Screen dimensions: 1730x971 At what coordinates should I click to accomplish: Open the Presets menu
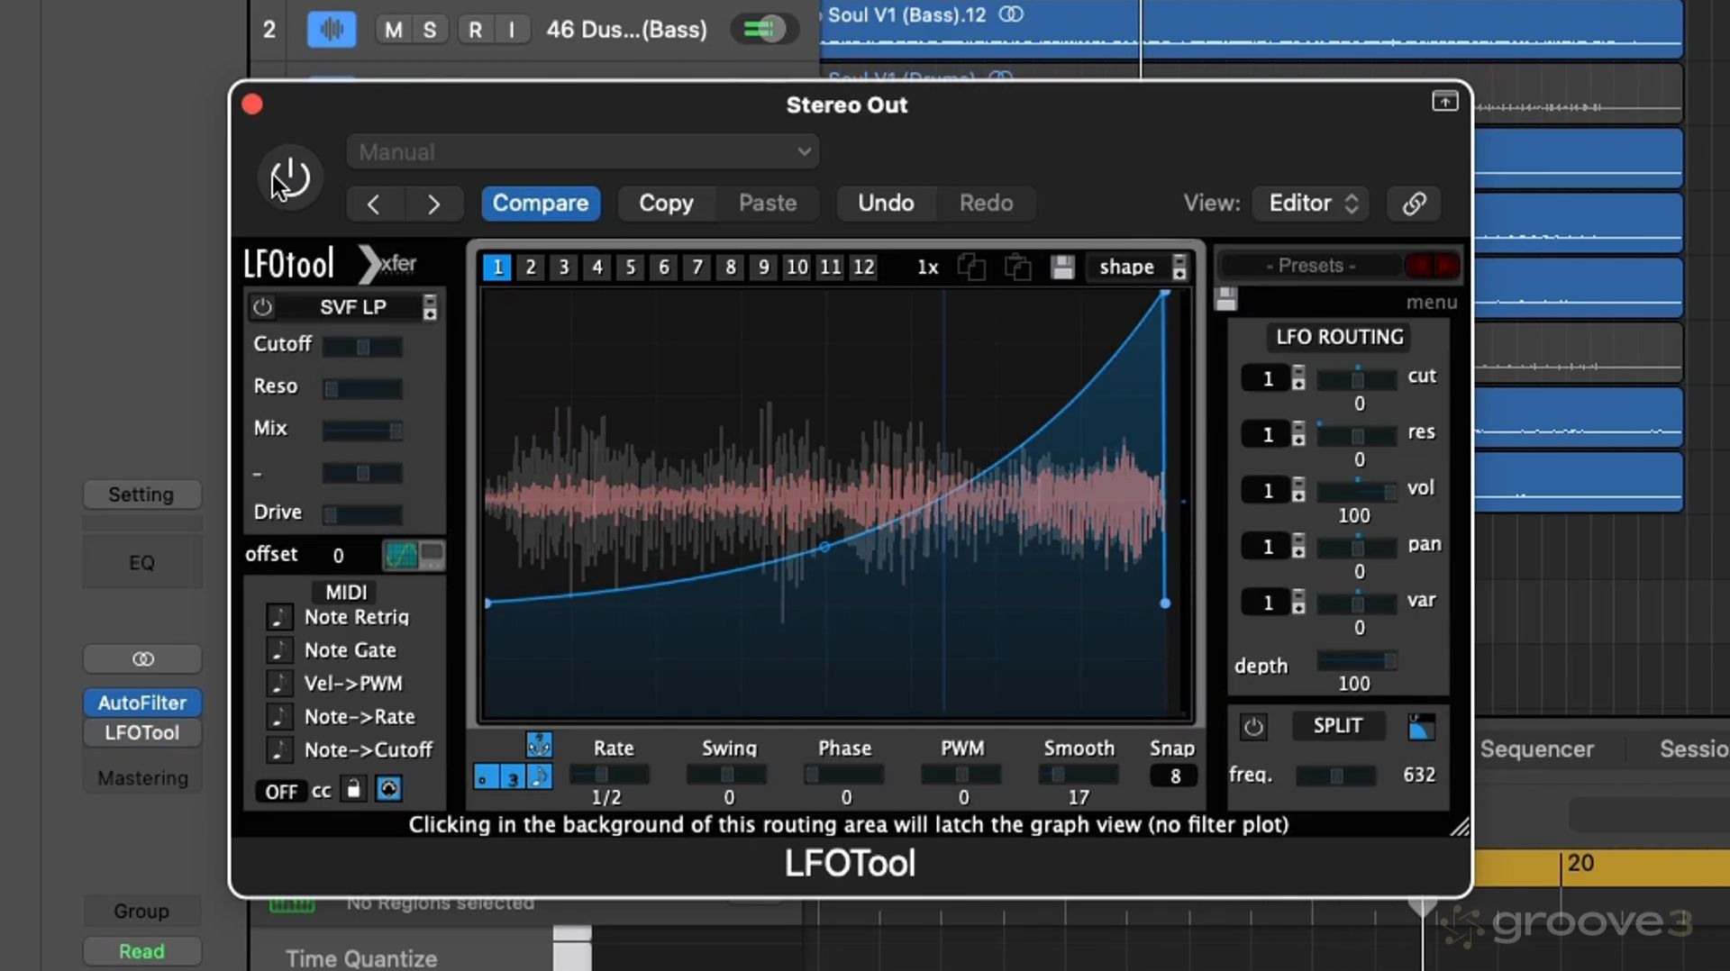1309,266
